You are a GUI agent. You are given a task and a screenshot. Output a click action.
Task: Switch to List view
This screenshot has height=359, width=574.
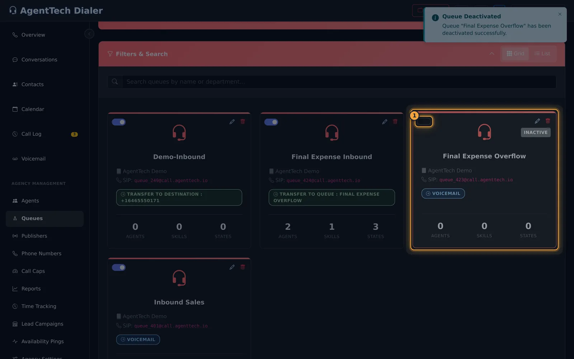(x=542, y=54)
